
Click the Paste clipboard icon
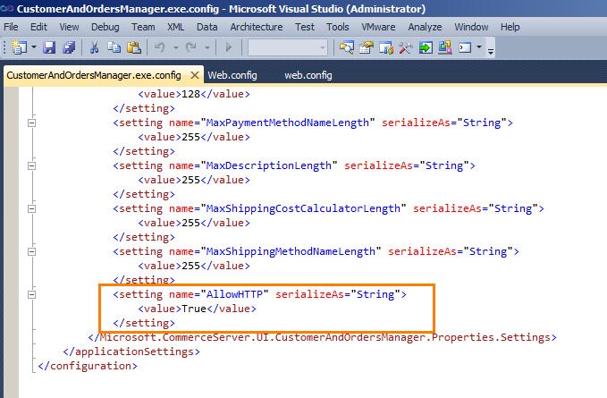(134, 47)
